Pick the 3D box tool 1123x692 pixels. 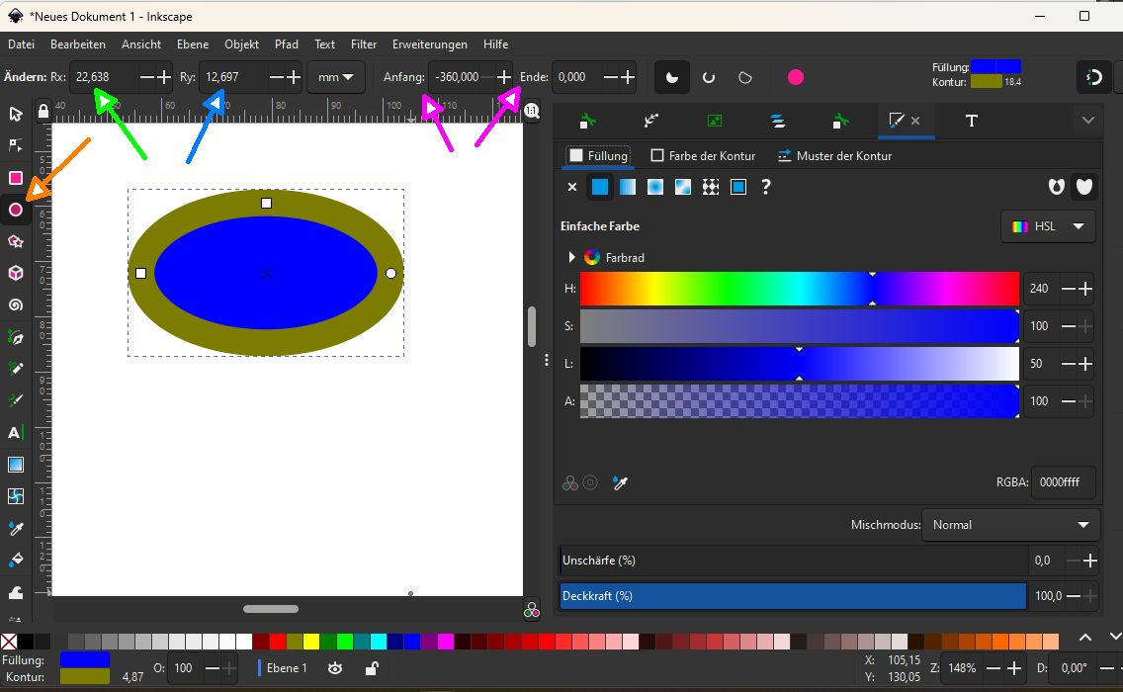[x=15, y=273]
